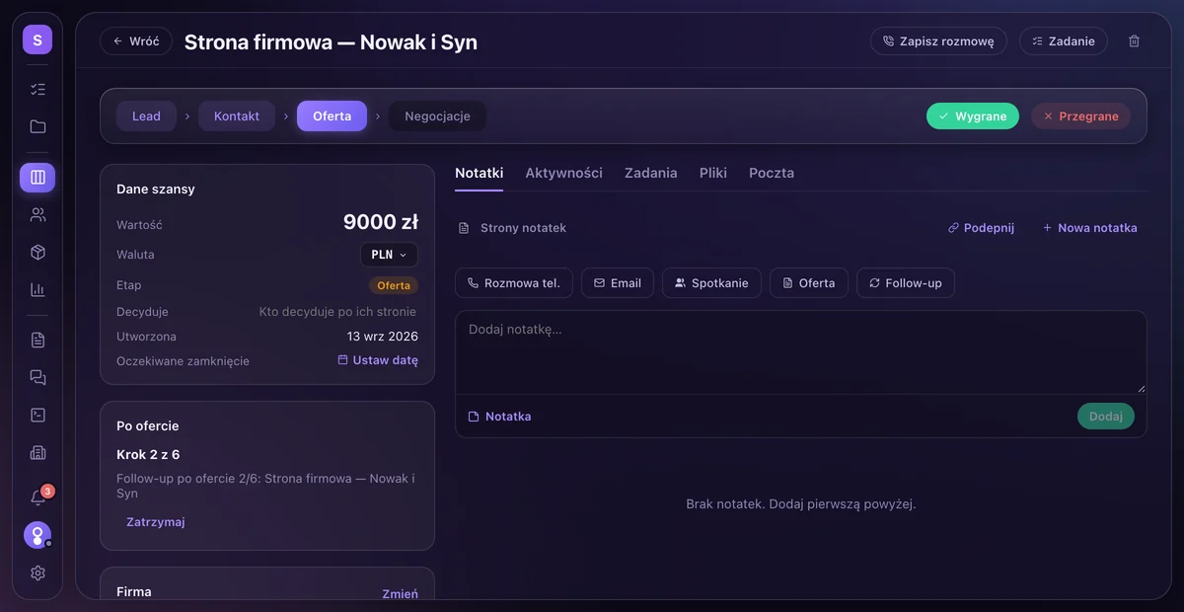Image resolution: width=1184 pixels, height=612 pixels.
Task: Choose Oferta note template button
Action: click(809, 283)
